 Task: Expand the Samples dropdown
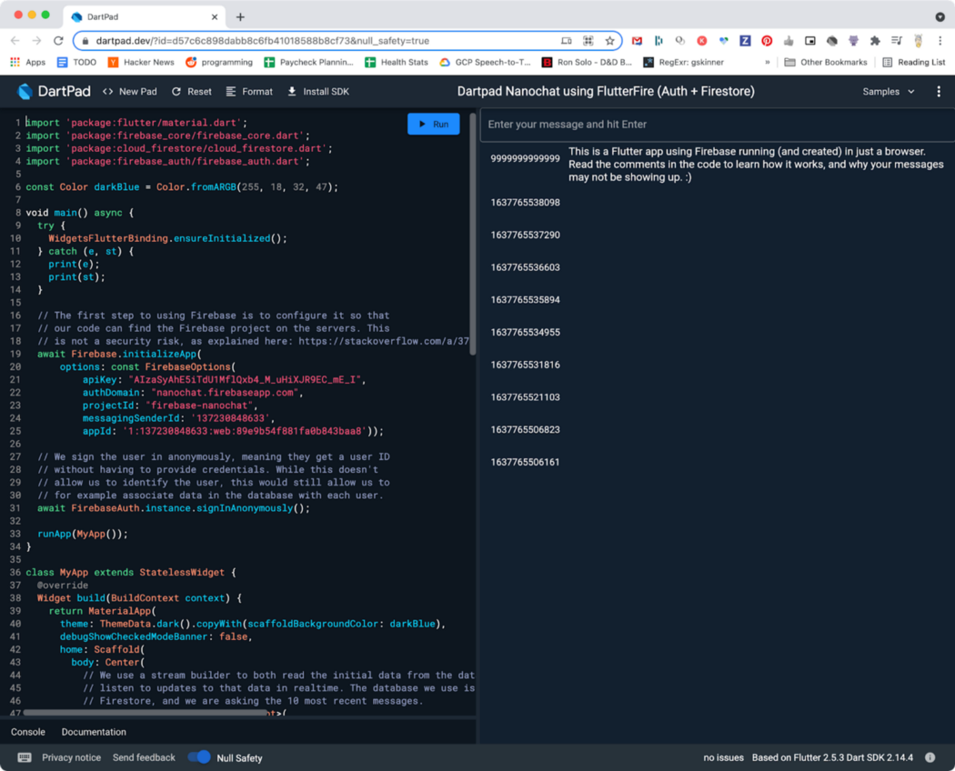889,92
